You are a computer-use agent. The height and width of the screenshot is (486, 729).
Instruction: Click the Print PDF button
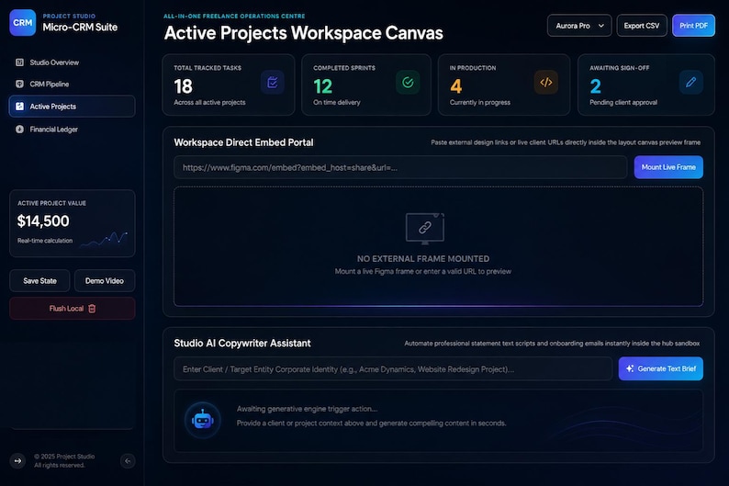click(x=694, y=26)
